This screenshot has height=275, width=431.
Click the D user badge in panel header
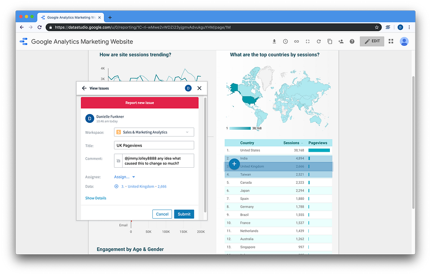pos(188,88)
